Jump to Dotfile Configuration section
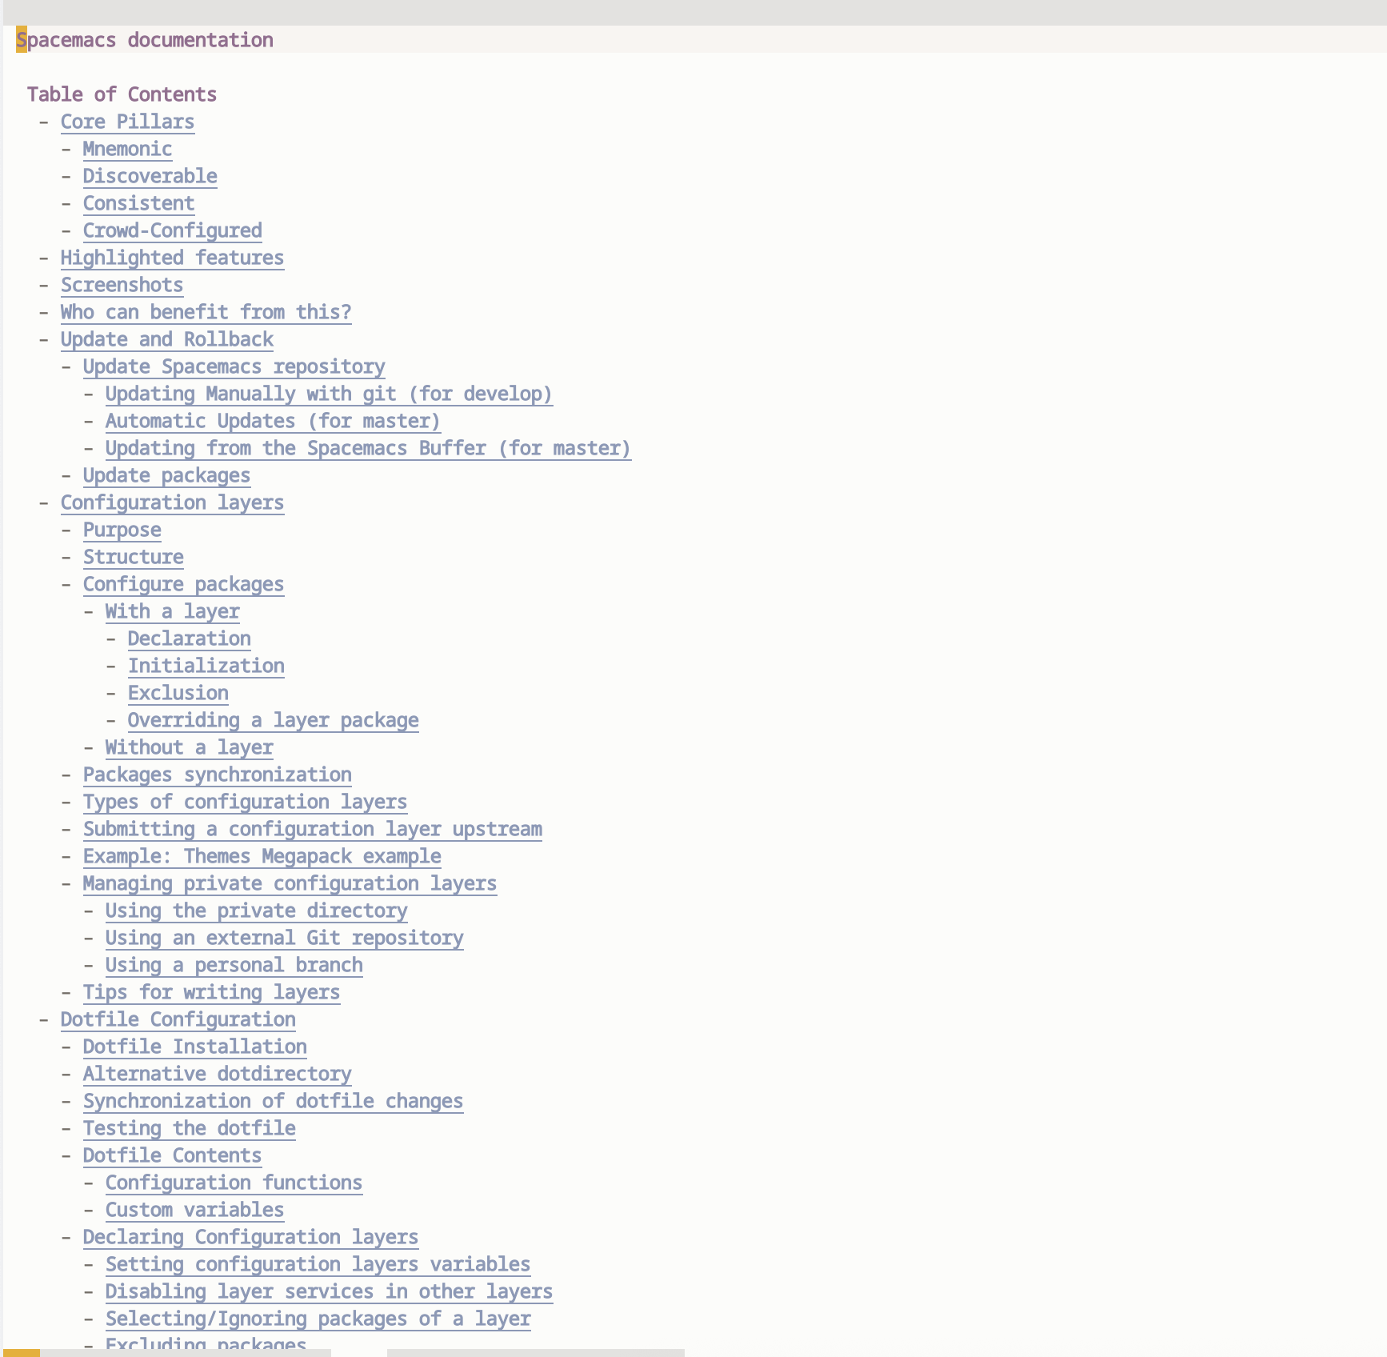This screenshot has height=1357, width=1387. [x=178, y=1019]
